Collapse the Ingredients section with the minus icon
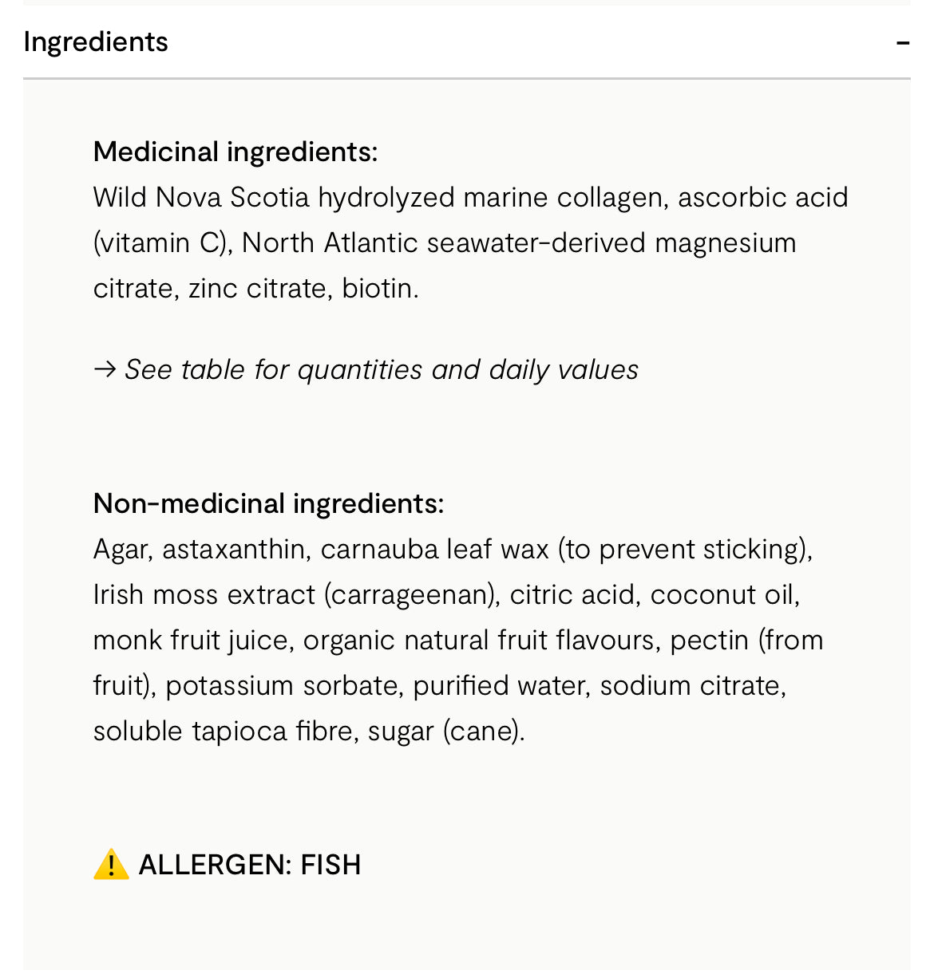This screenshot has width=934, height=978. [902, 43]
